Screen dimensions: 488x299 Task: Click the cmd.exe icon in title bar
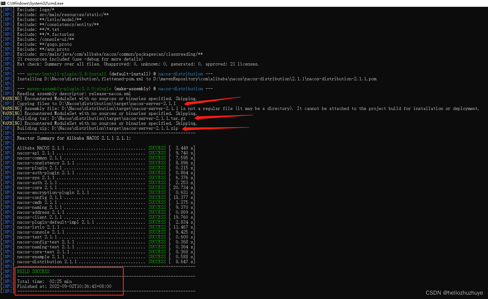coord(3,3)
